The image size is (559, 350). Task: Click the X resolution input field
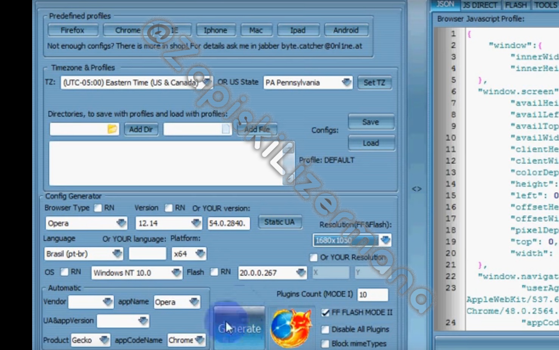click(331, 273)
